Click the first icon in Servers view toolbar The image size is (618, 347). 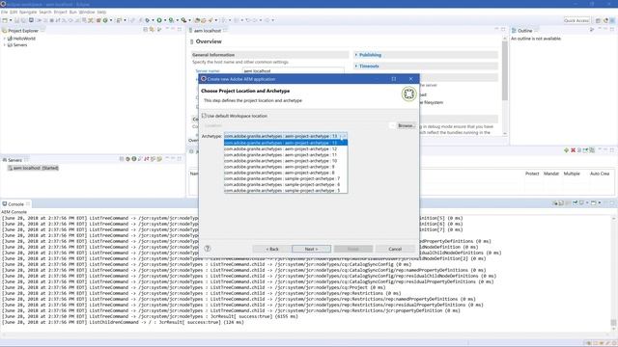122,159
